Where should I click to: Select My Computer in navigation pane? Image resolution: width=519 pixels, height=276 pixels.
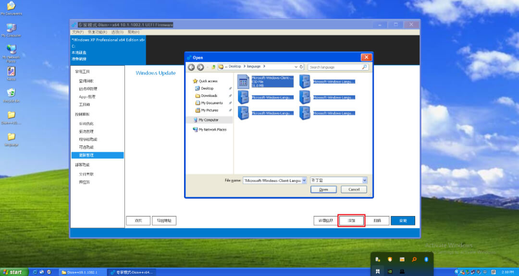coord(209,120)
